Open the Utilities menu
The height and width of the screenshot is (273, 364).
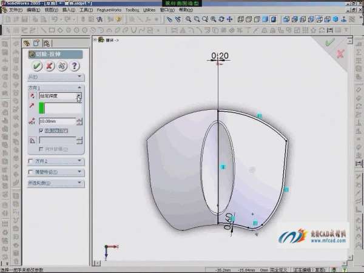[x=149, y=10]
